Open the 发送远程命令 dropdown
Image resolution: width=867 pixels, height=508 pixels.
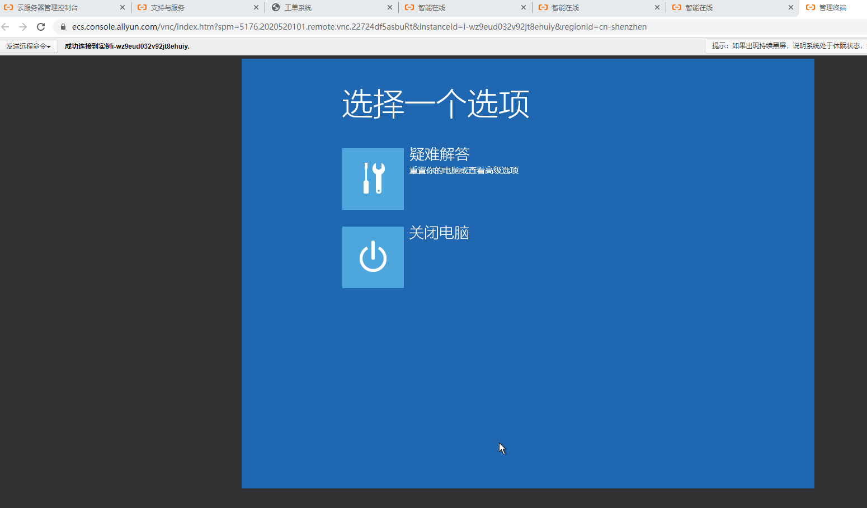pos(29,46)
